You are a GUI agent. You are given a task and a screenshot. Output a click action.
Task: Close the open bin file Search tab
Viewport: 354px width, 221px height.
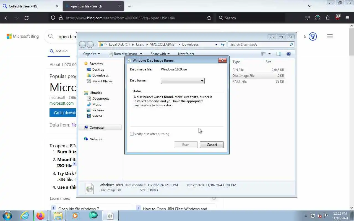point(120,6)
